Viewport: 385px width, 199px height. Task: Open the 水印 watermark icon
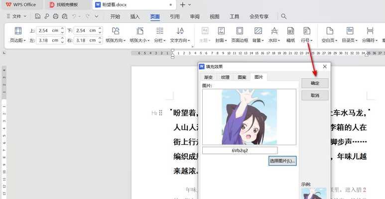(274, 31)
